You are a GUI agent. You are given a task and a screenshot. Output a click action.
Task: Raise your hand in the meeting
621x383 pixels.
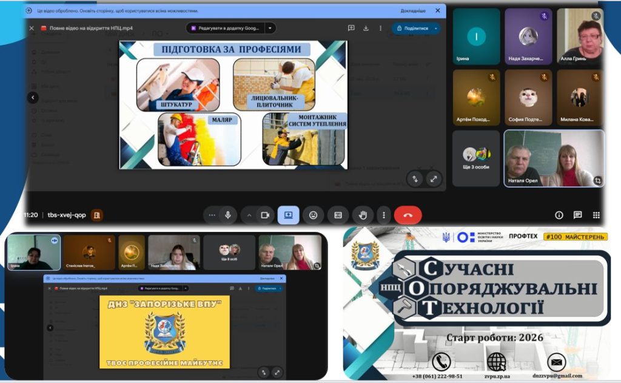pos(363,215)
